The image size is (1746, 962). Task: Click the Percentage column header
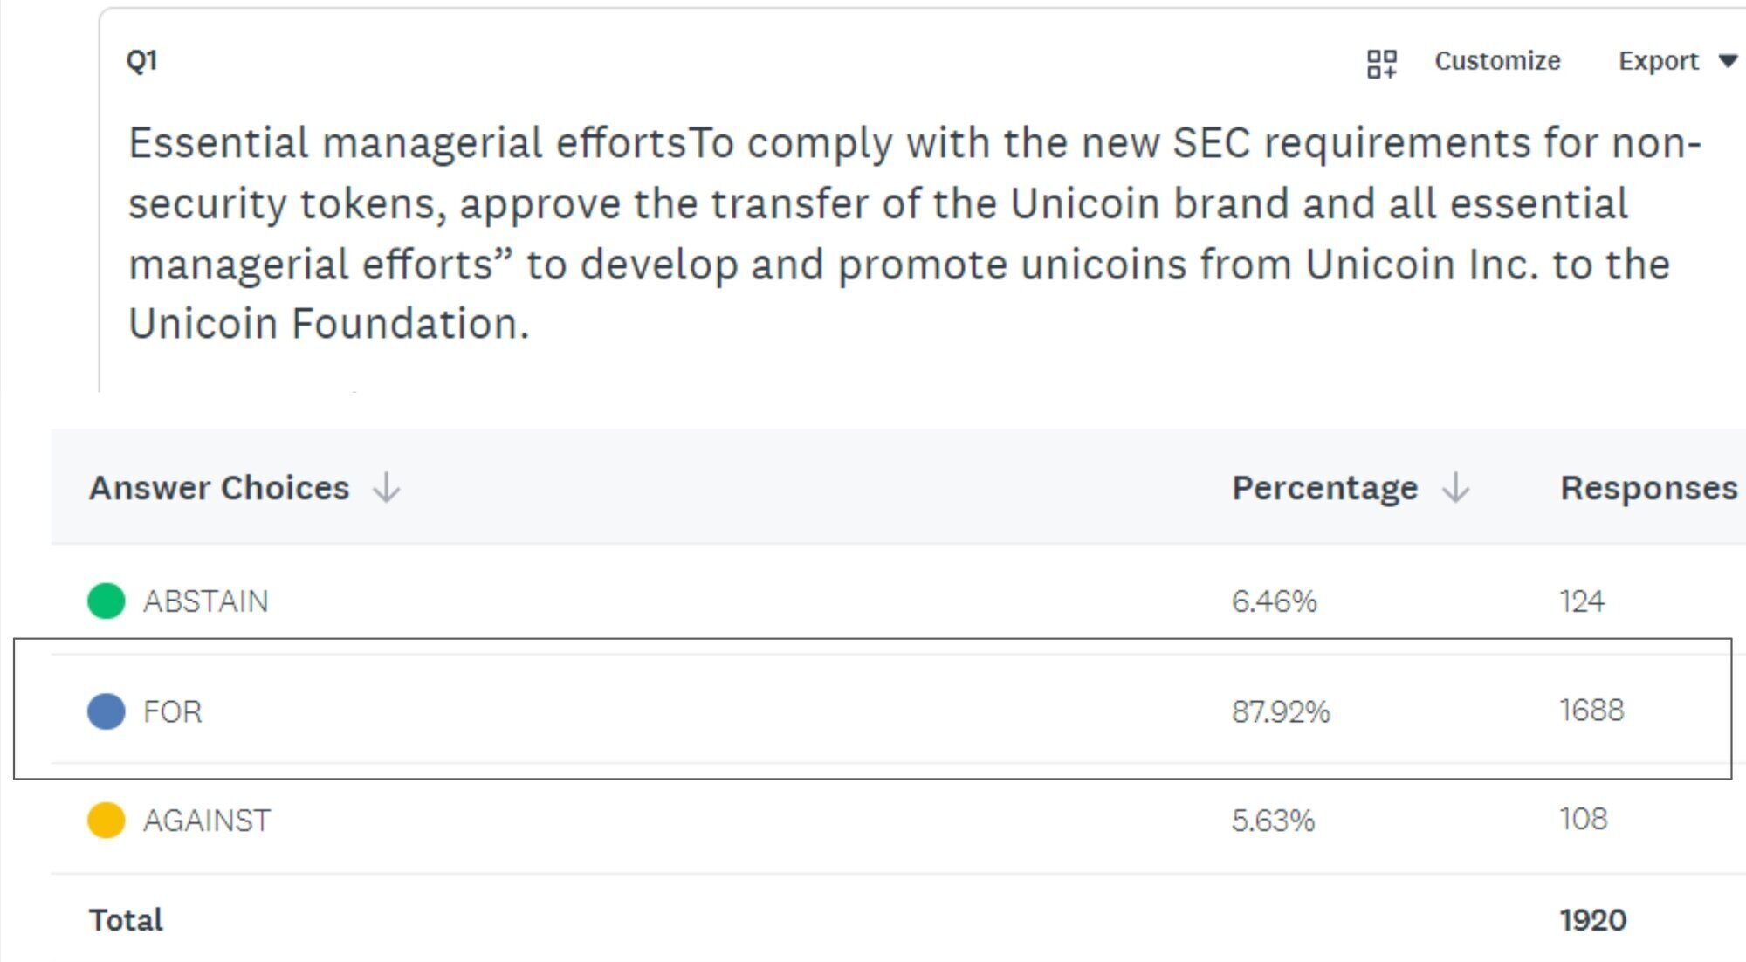coord(1324,487)
